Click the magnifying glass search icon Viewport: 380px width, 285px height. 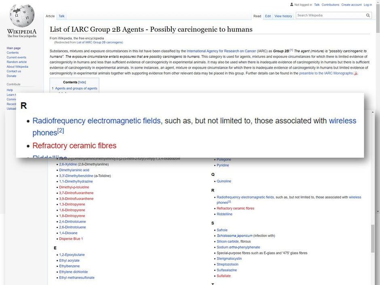pos(368,15)
